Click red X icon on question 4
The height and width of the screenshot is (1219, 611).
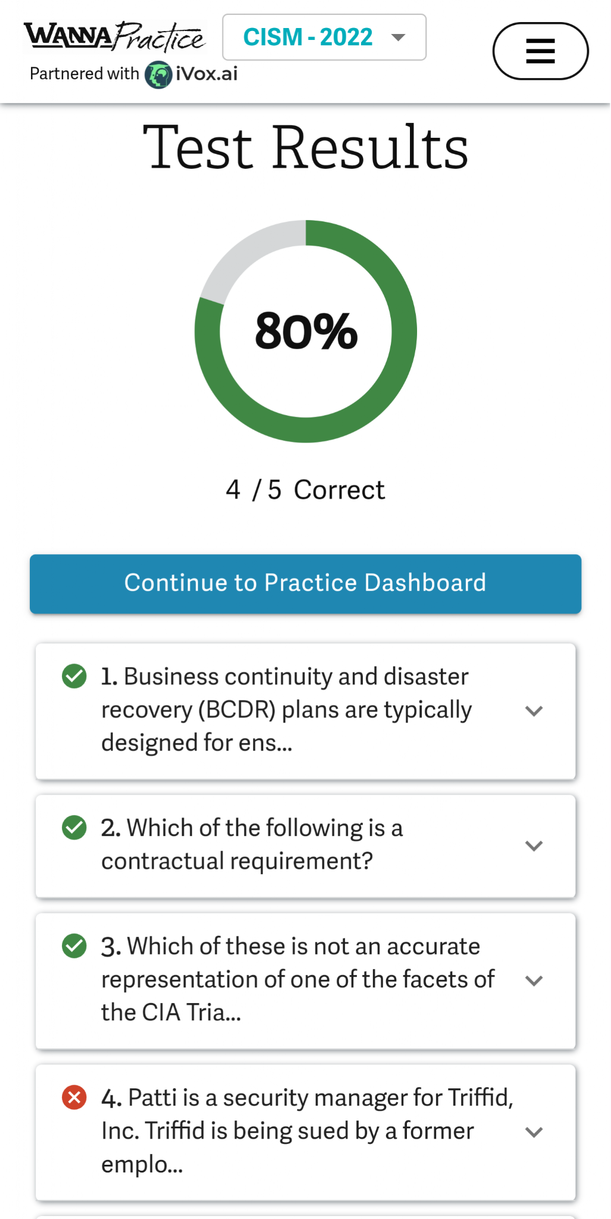click(75, 1097)
